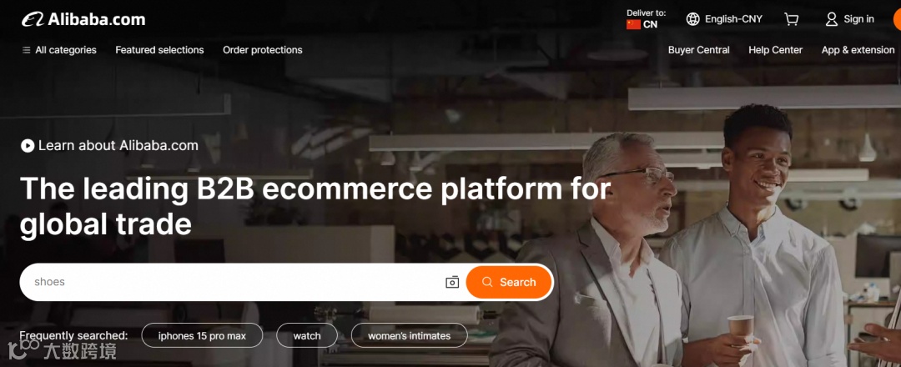The width and height of the screenshot is (901, 367).
Task: Open the Featured selections menu
Action: click(x=159, y=50)
